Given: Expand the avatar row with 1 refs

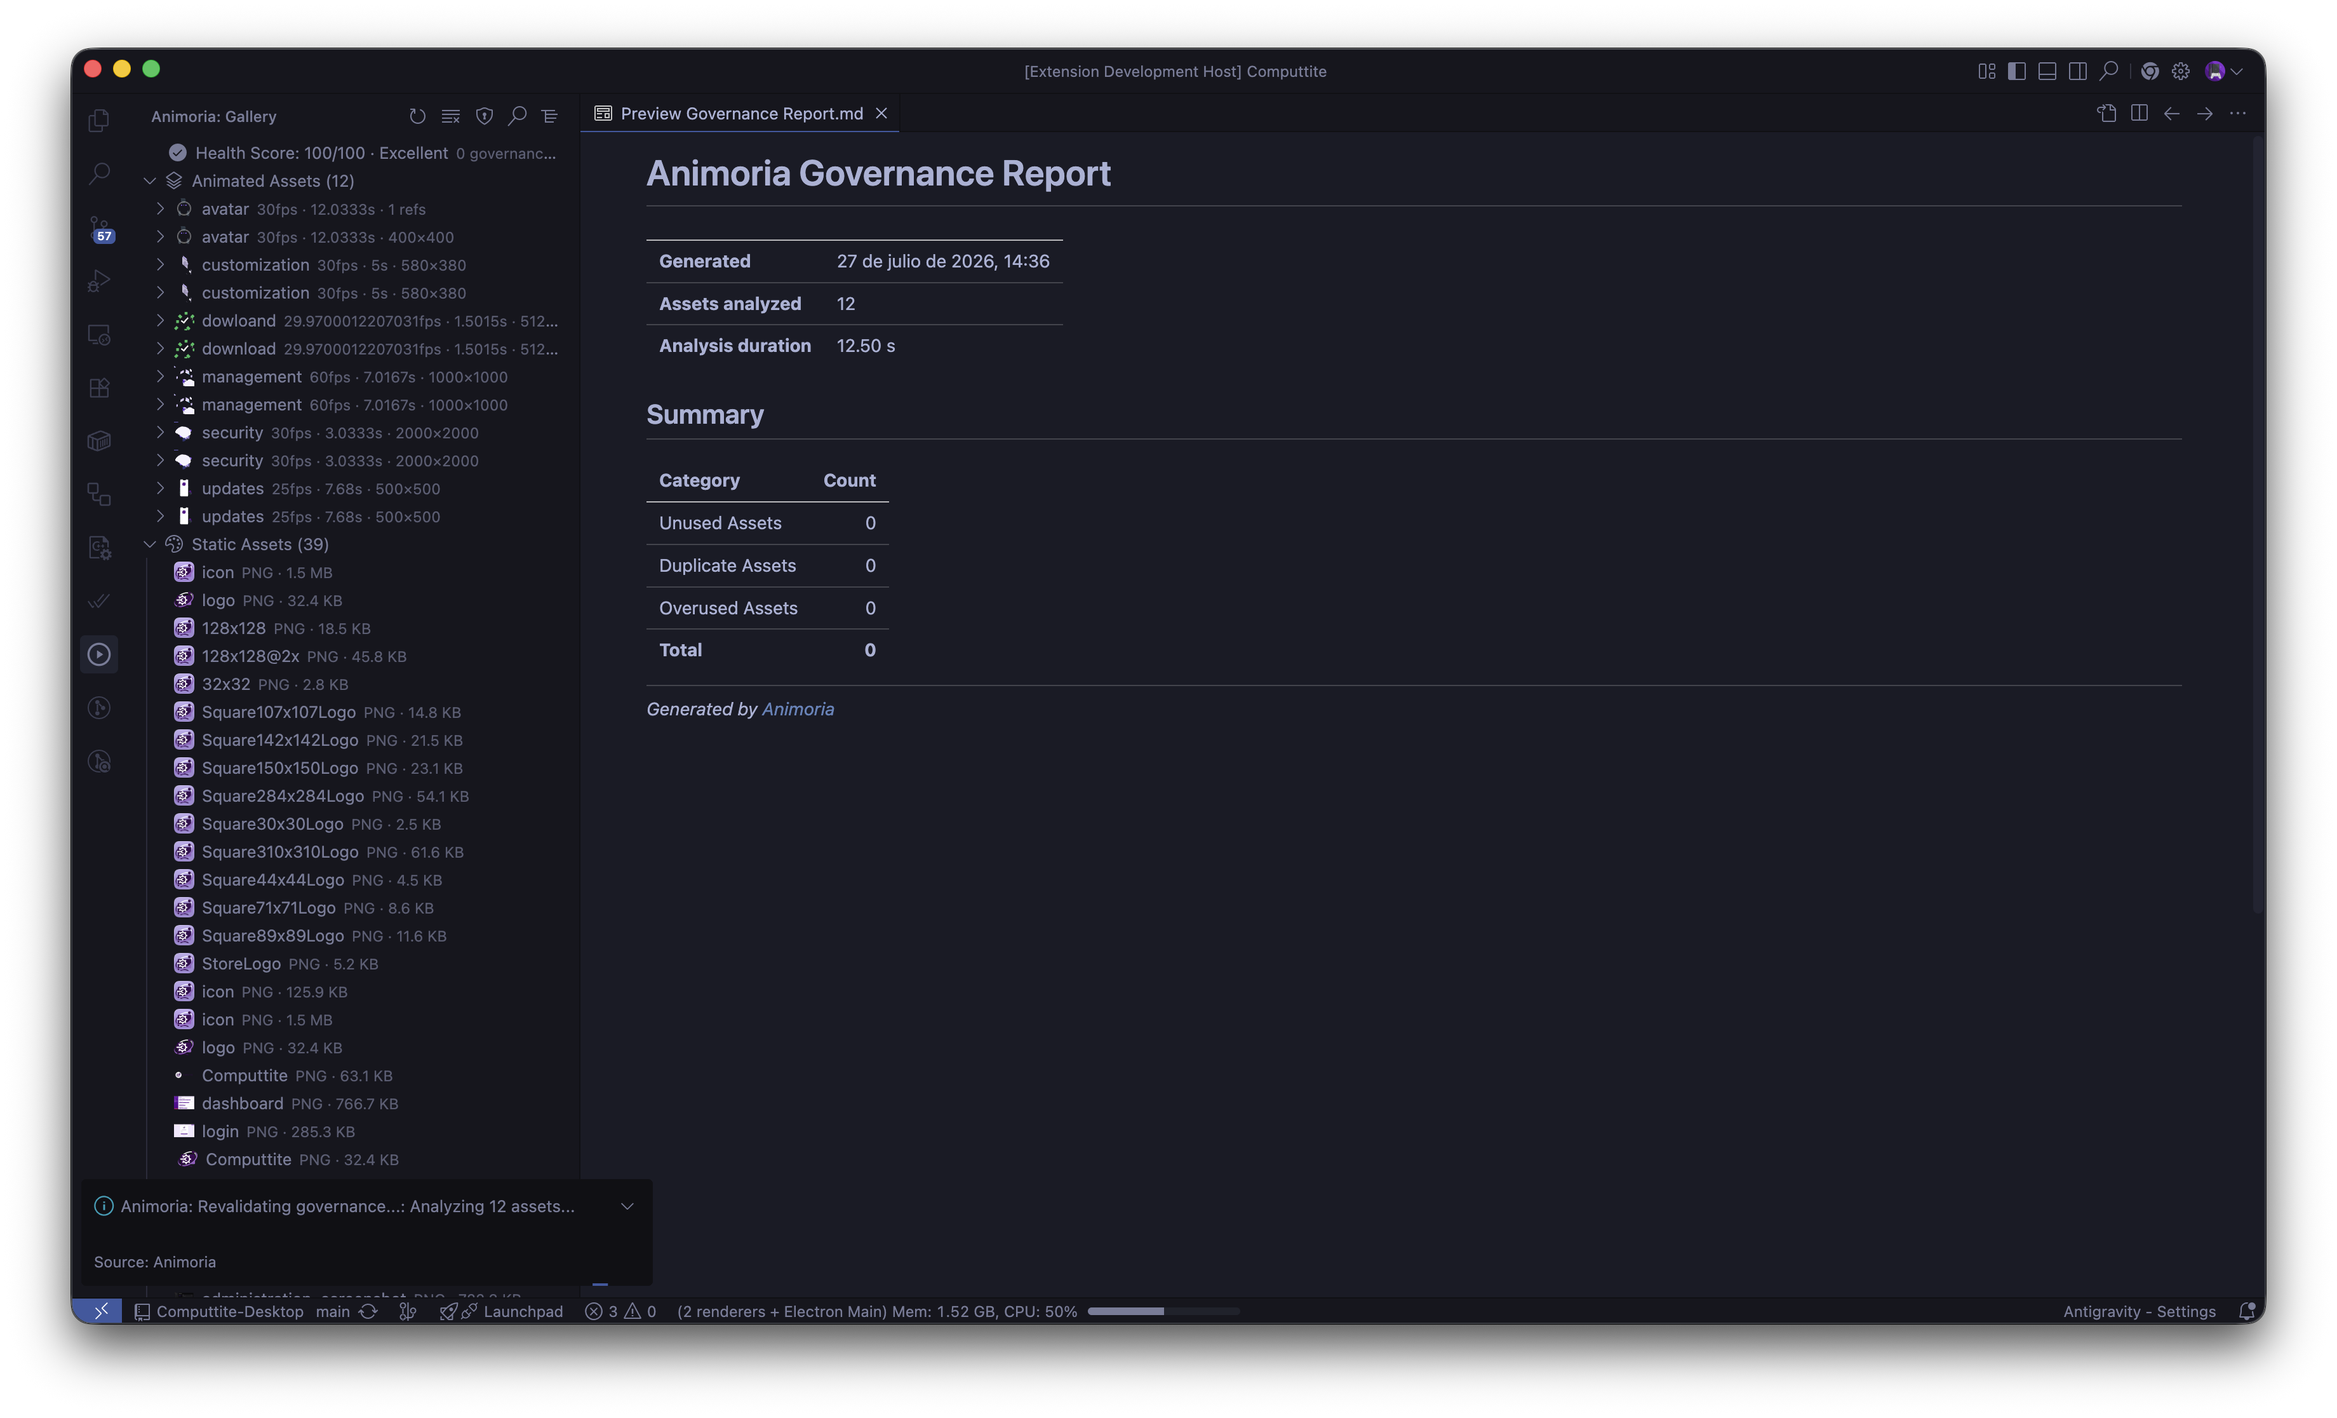Looking at the screenshot, I should click(x=160, y=208).
